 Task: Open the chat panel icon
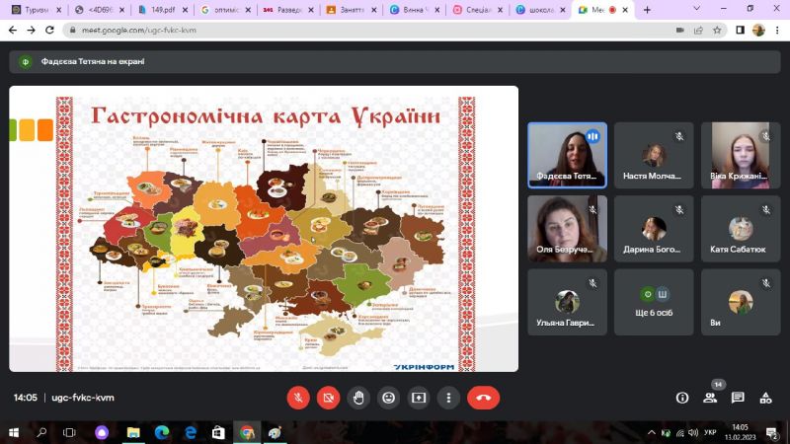738,398
